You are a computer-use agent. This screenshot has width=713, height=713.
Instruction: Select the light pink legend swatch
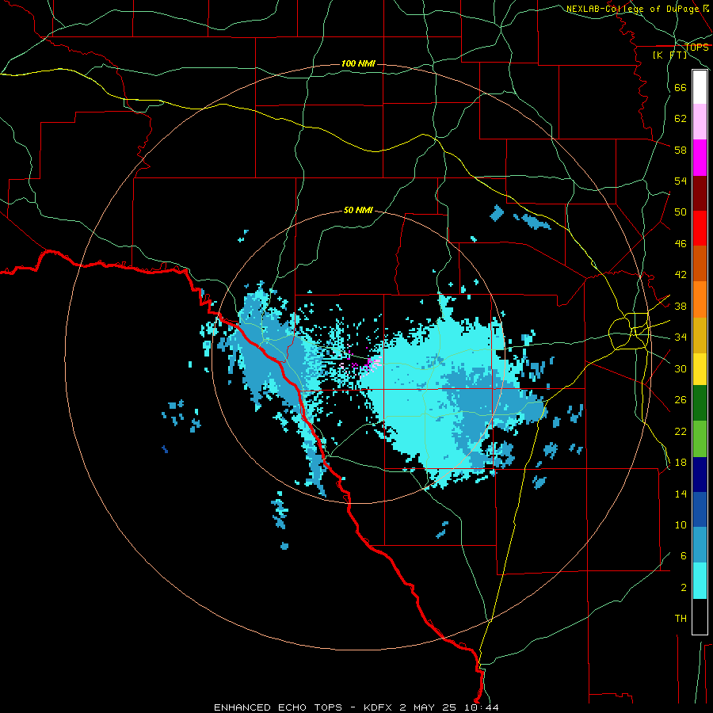(x=700, y=122)
